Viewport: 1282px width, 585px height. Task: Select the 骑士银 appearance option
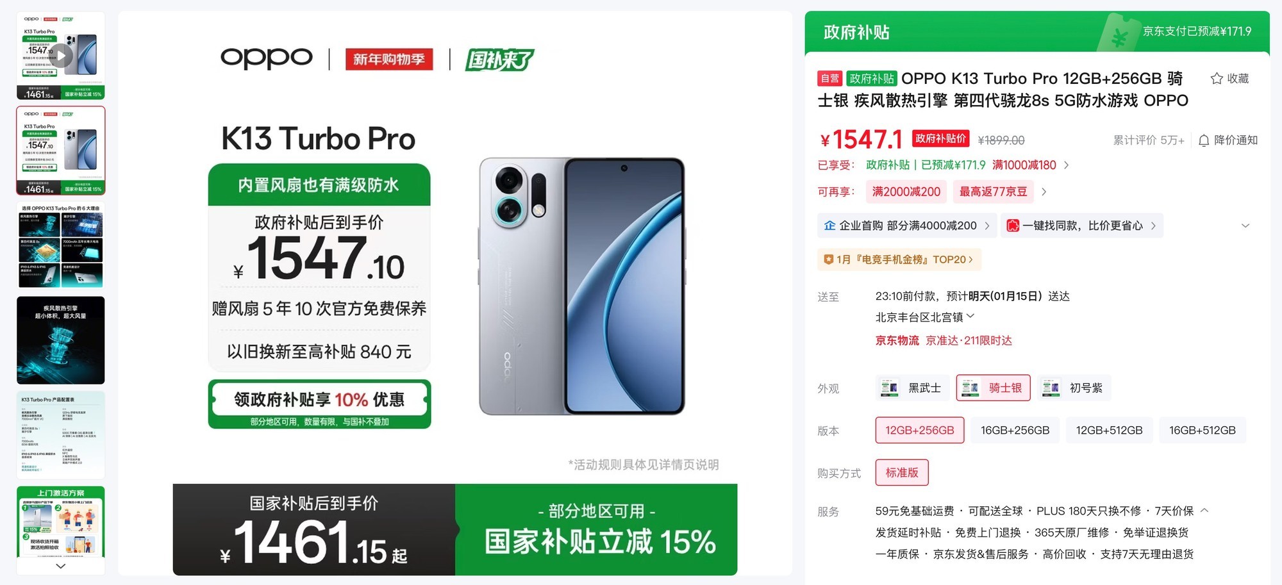click(993, 388)
